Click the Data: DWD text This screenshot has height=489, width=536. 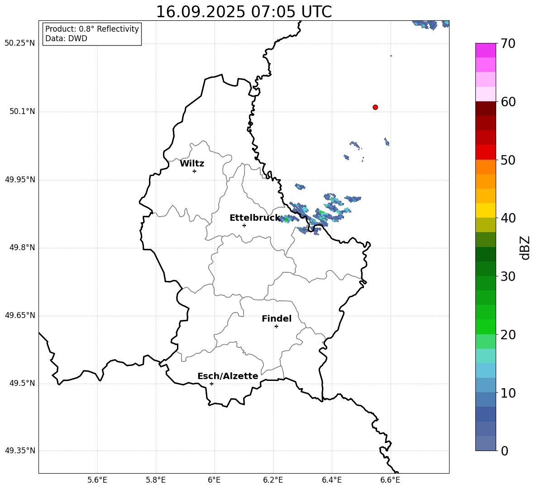click(66, 38)
